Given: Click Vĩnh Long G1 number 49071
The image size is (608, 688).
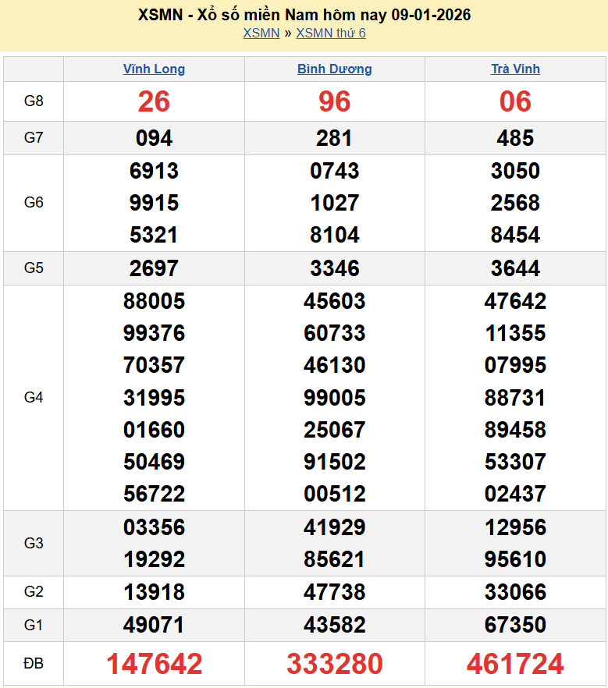Looking at the screenshot, I should 154,625.
